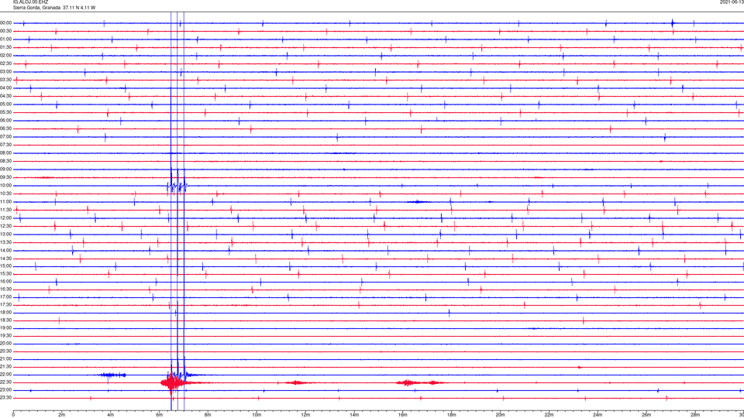Pick the 12:00 row label
744x418 pixels.
pos(6,218)
